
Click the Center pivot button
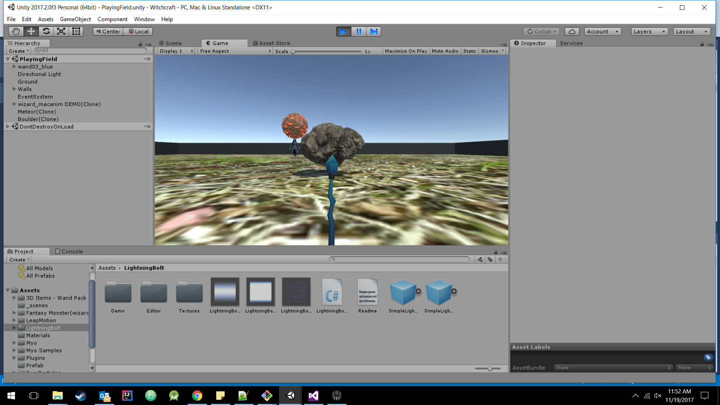[x=108, y=31]
